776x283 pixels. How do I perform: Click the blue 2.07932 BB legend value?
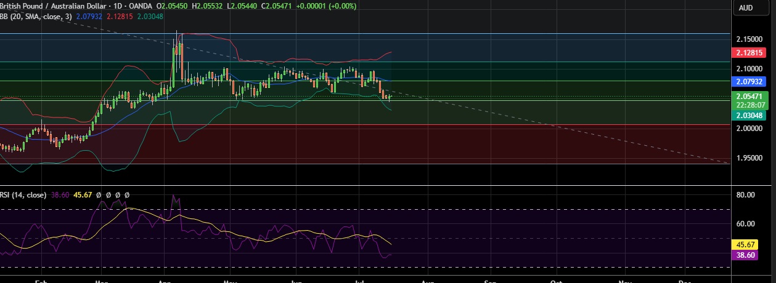89,16
